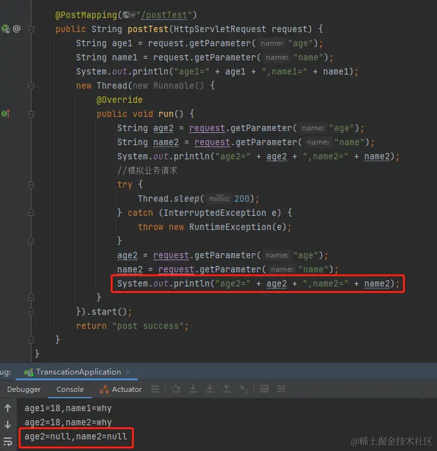Collapse the new Thread block fold marker
The height and width of the screenshot is (451, 437).
pos(31,85)
